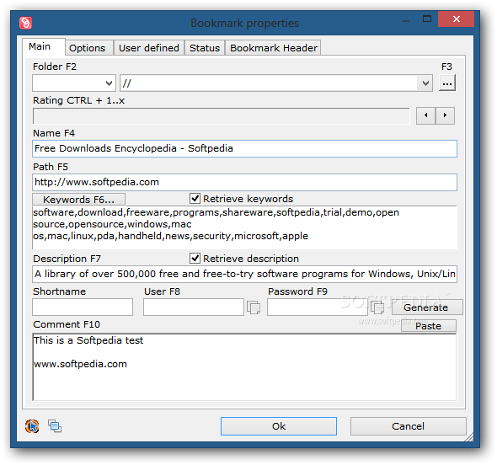
Task: Open the User defined tab
Action: point(148,48)
